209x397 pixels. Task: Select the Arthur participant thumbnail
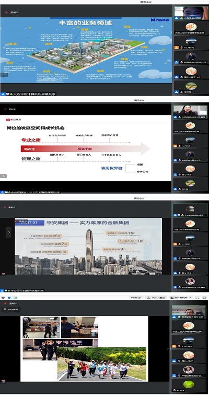[x=189, y=386]
